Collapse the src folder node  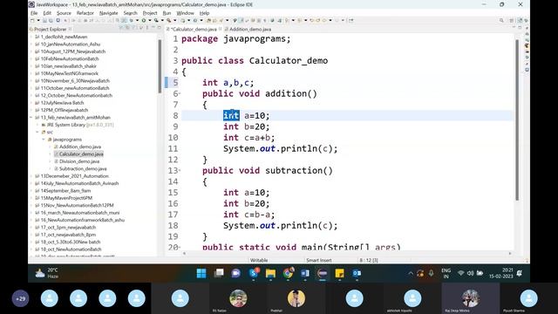coord(37,132)
